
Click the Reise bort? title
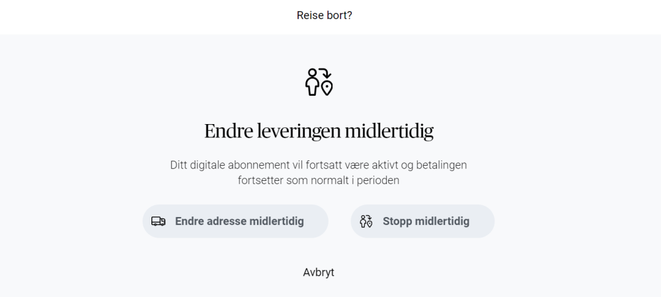click(324, 15)
